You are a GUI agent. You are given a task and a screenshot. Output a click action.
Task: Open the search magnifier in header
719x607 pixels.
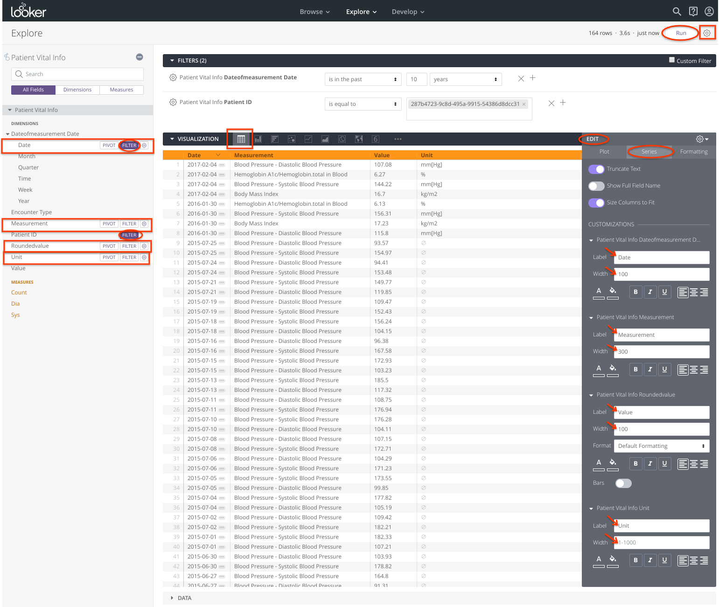677,12
